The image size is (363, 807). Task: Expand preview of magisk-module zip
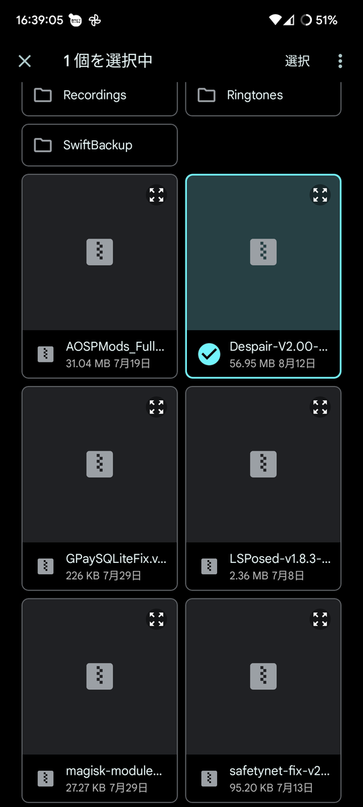pos(157,619)
